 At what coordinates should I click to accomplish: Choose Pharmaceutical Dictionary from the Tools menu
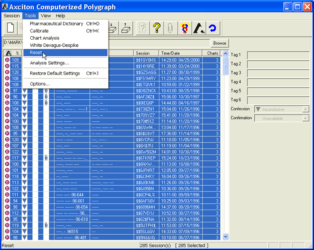point(65,24)
